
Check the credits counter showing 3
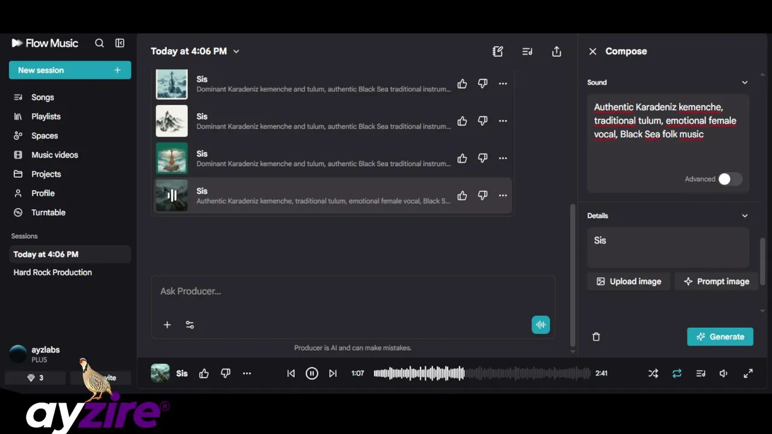pyautogui.click(x=36, y=378)
